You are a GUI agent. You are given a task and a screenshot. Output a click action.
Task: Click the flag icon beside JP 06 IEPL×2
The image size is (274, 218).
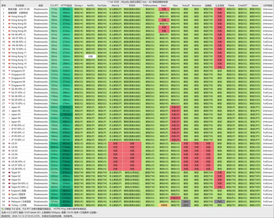pyautogui.click(x=9, y=125)
